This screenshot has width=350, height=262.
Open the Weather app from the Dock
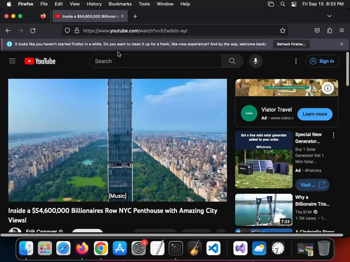259,248
